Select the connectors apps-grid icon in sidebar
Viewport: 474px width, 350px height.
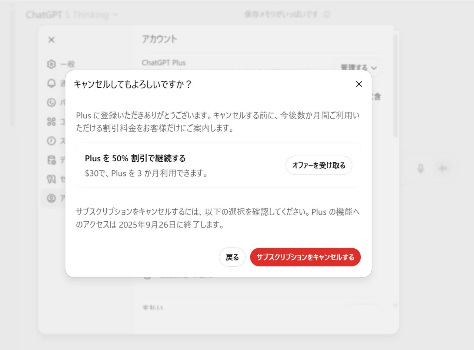51,122
